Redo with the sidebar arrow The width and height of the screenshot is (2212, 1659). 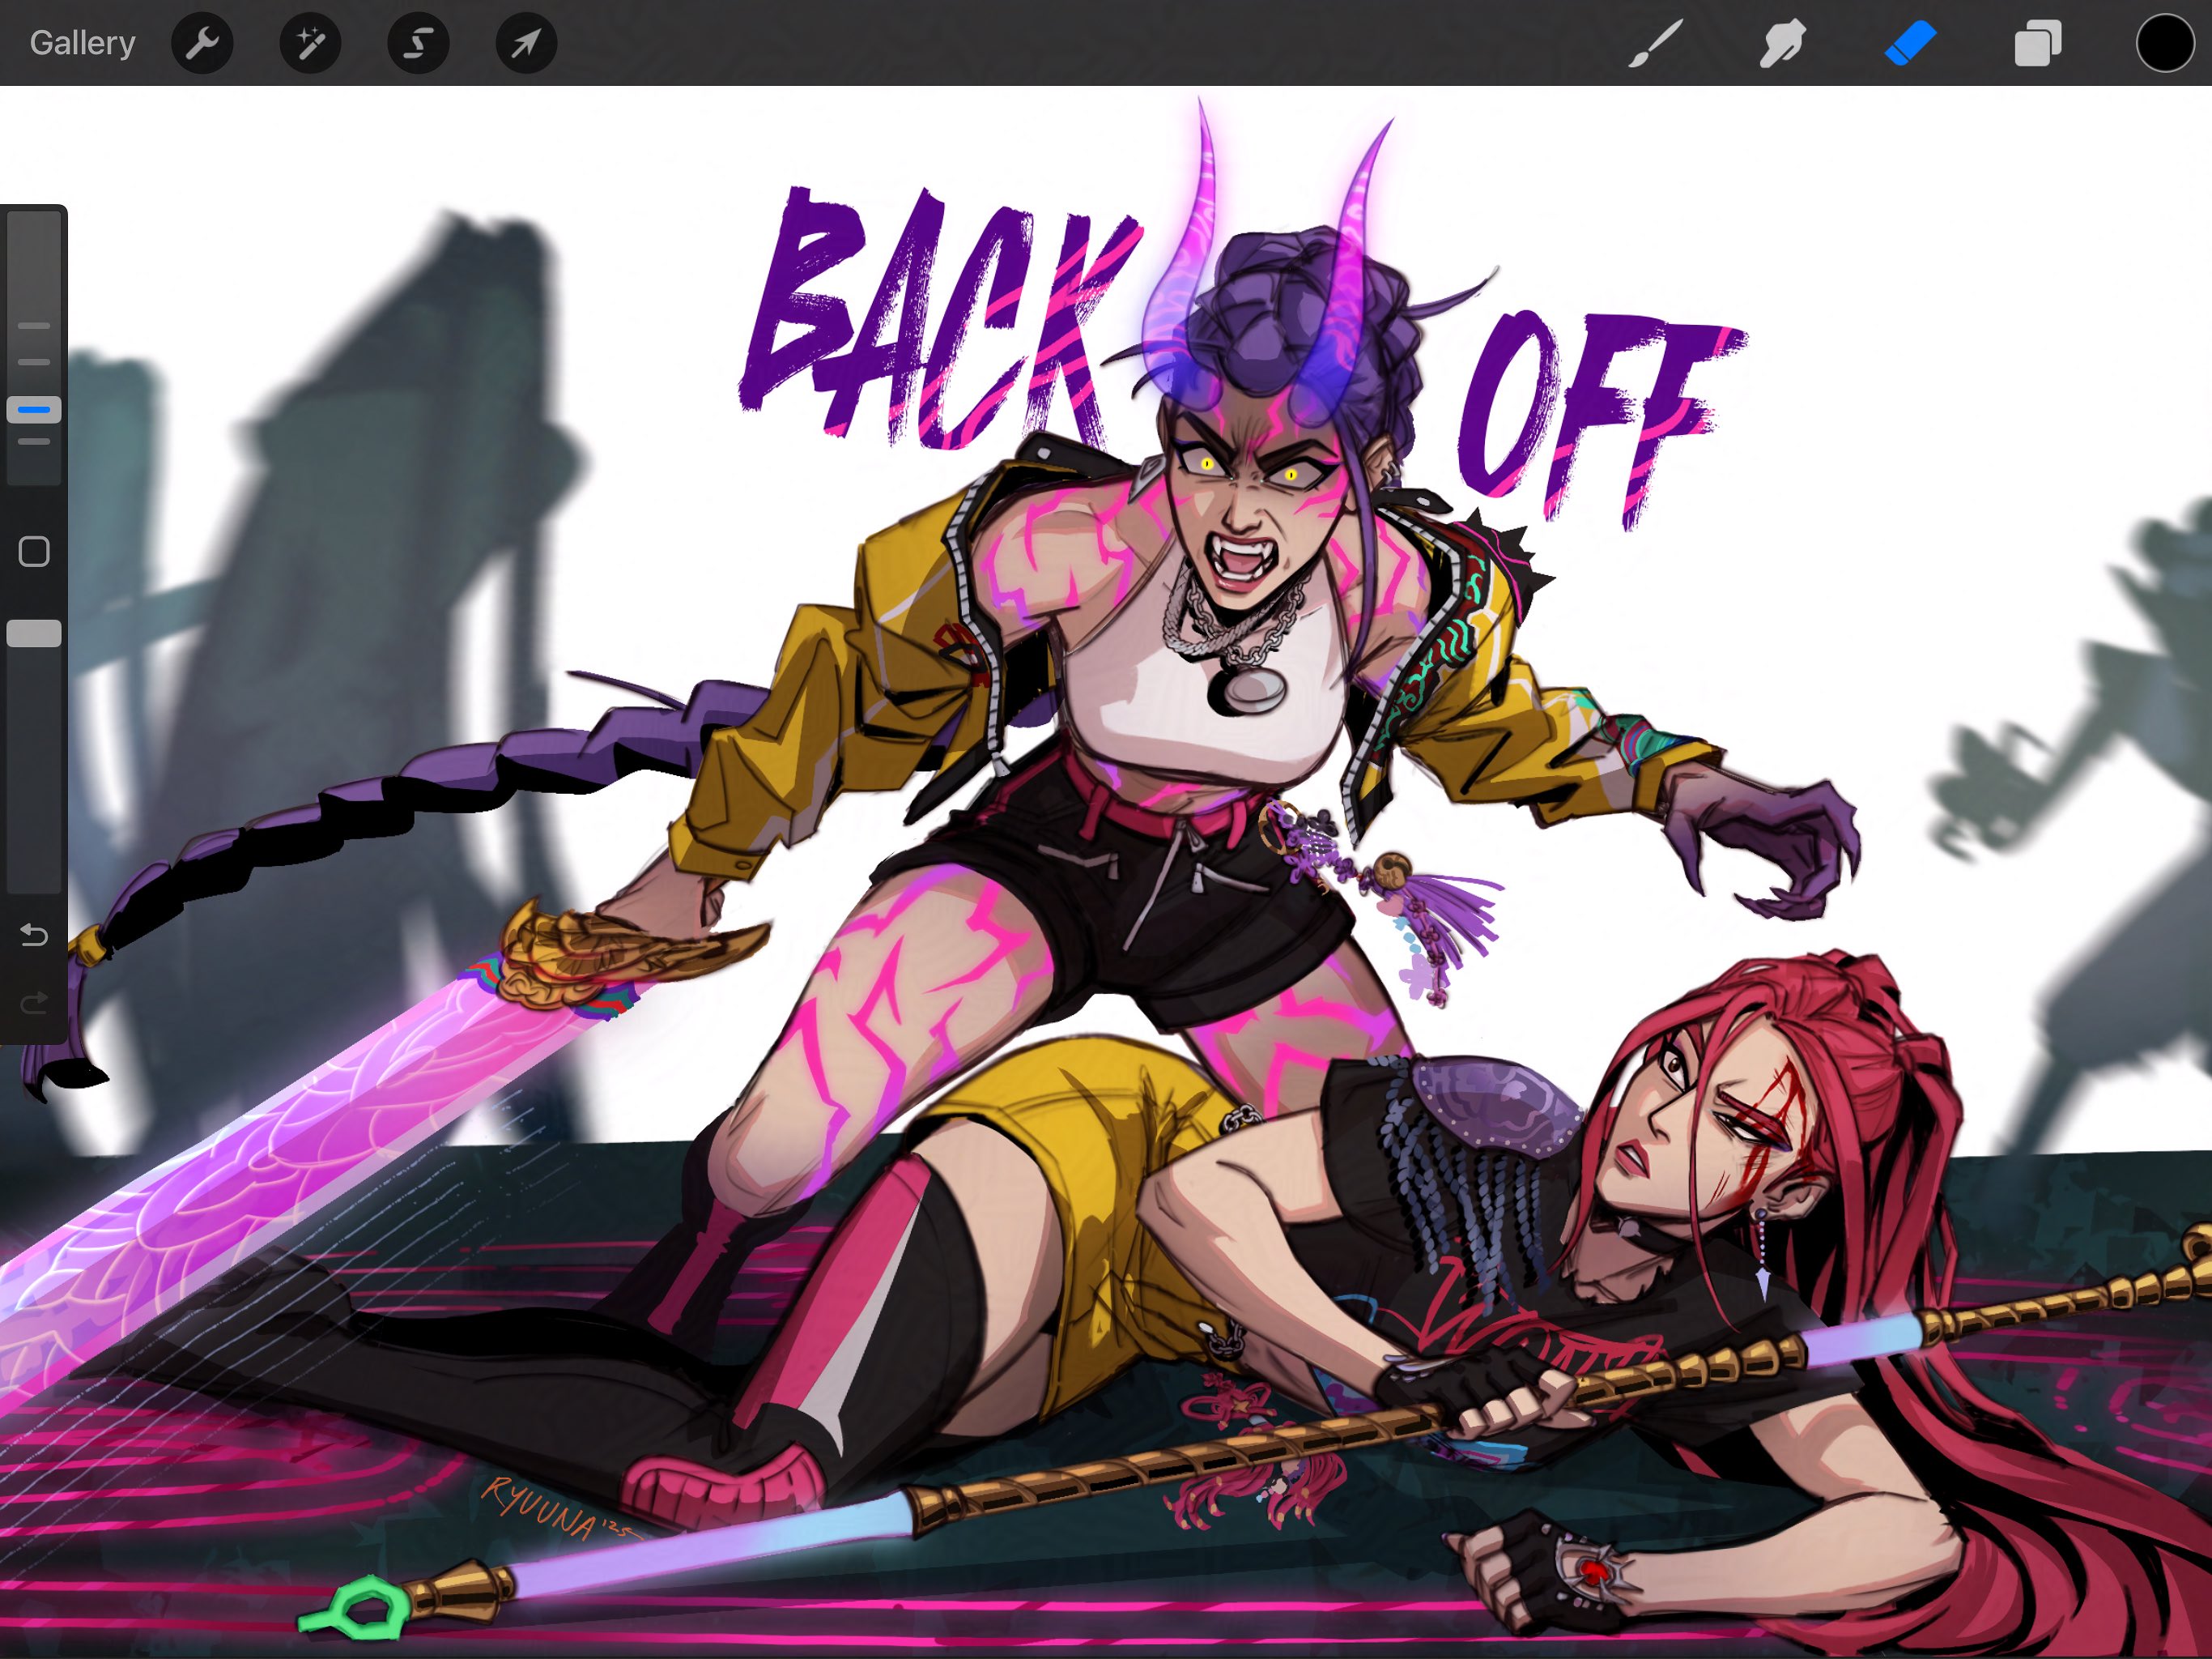(x=34, y=1001)
